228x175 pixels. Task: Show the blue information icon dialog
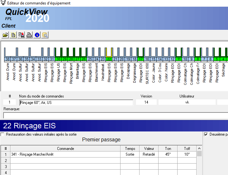coord(37,35)
